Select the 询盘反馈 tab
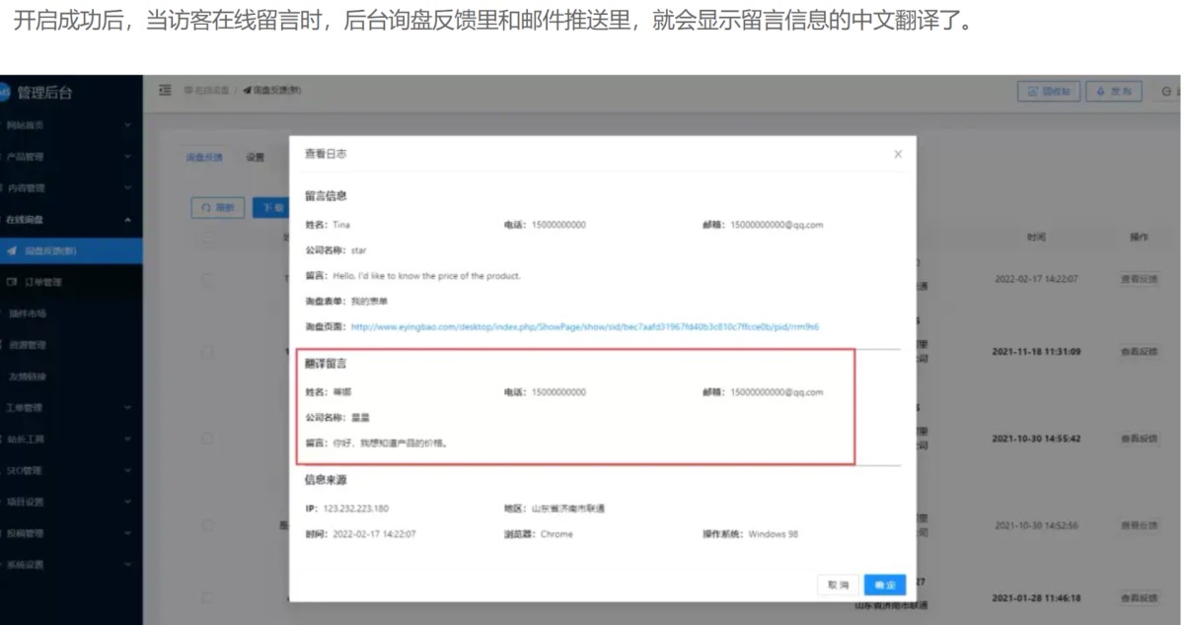 point(204,158)
